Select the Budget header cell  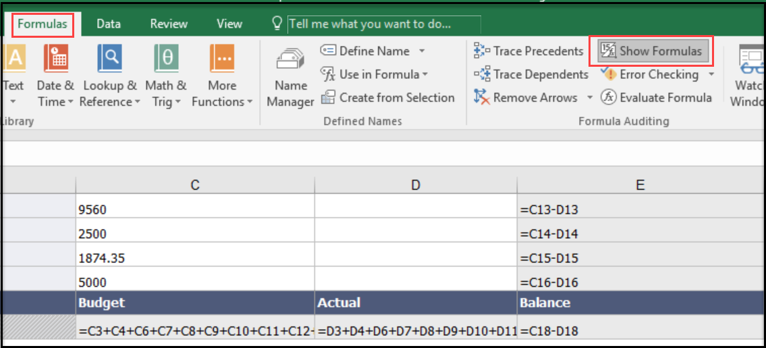pyautogui.click(x=195, y=303)
